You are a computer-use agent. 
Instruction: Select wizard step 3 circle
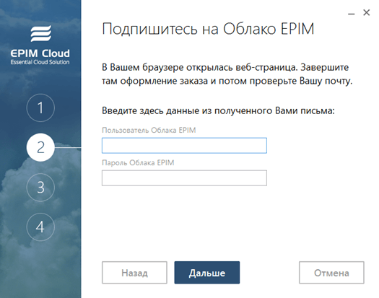[x=40, y=187]
